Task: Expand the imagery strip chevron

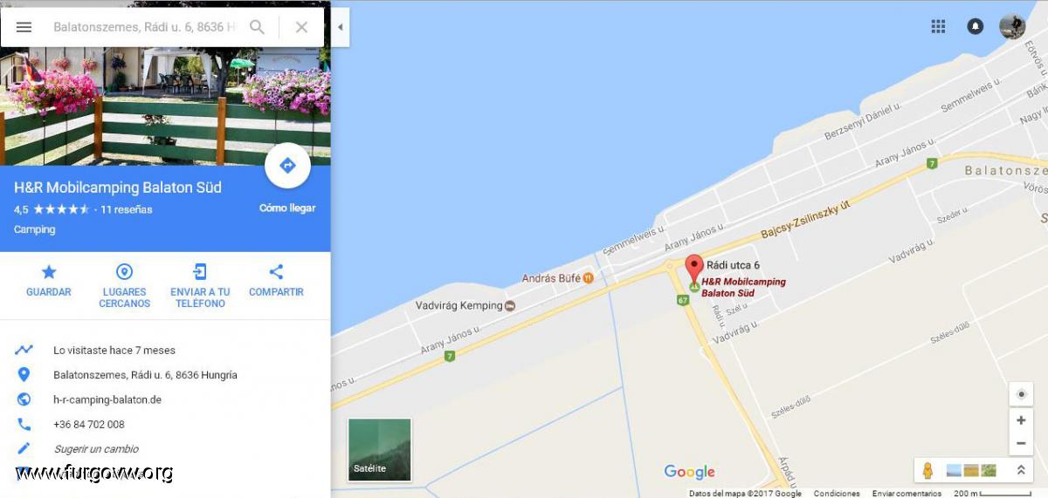Action: [x=1020, y=470]
